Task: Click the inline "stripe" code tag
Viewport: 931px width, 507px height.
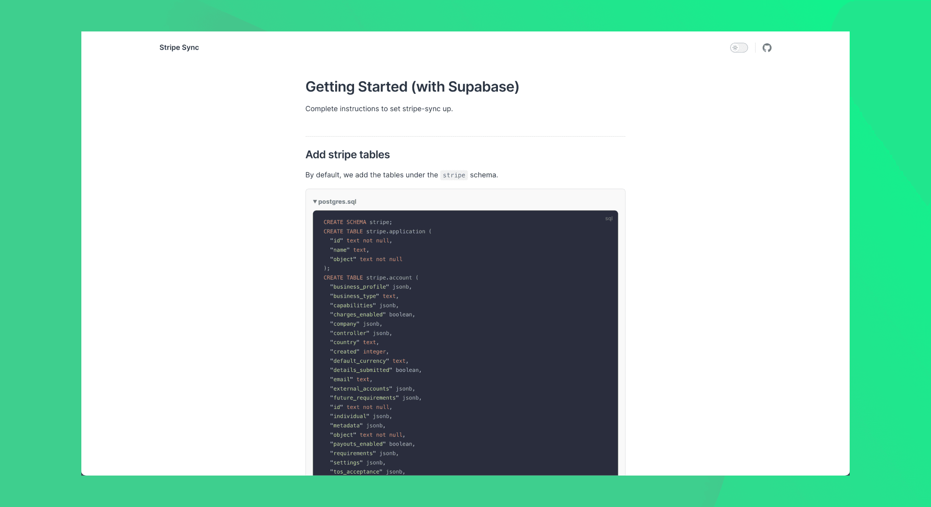Action: (454, 175)
